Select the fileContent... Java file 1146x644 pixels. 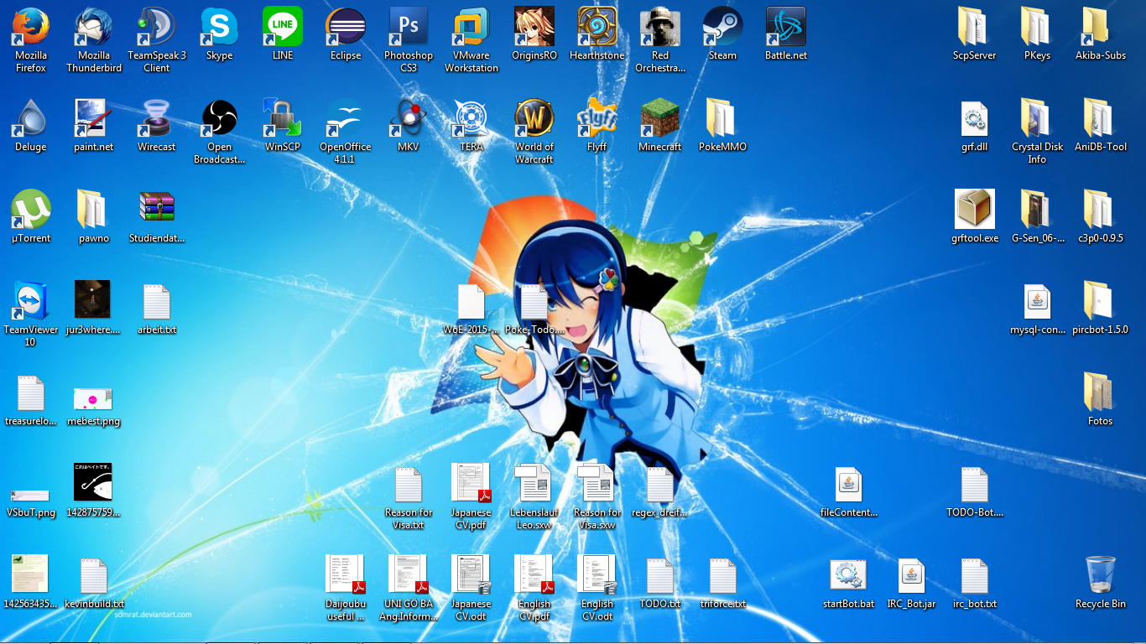[x=849, y=485]
